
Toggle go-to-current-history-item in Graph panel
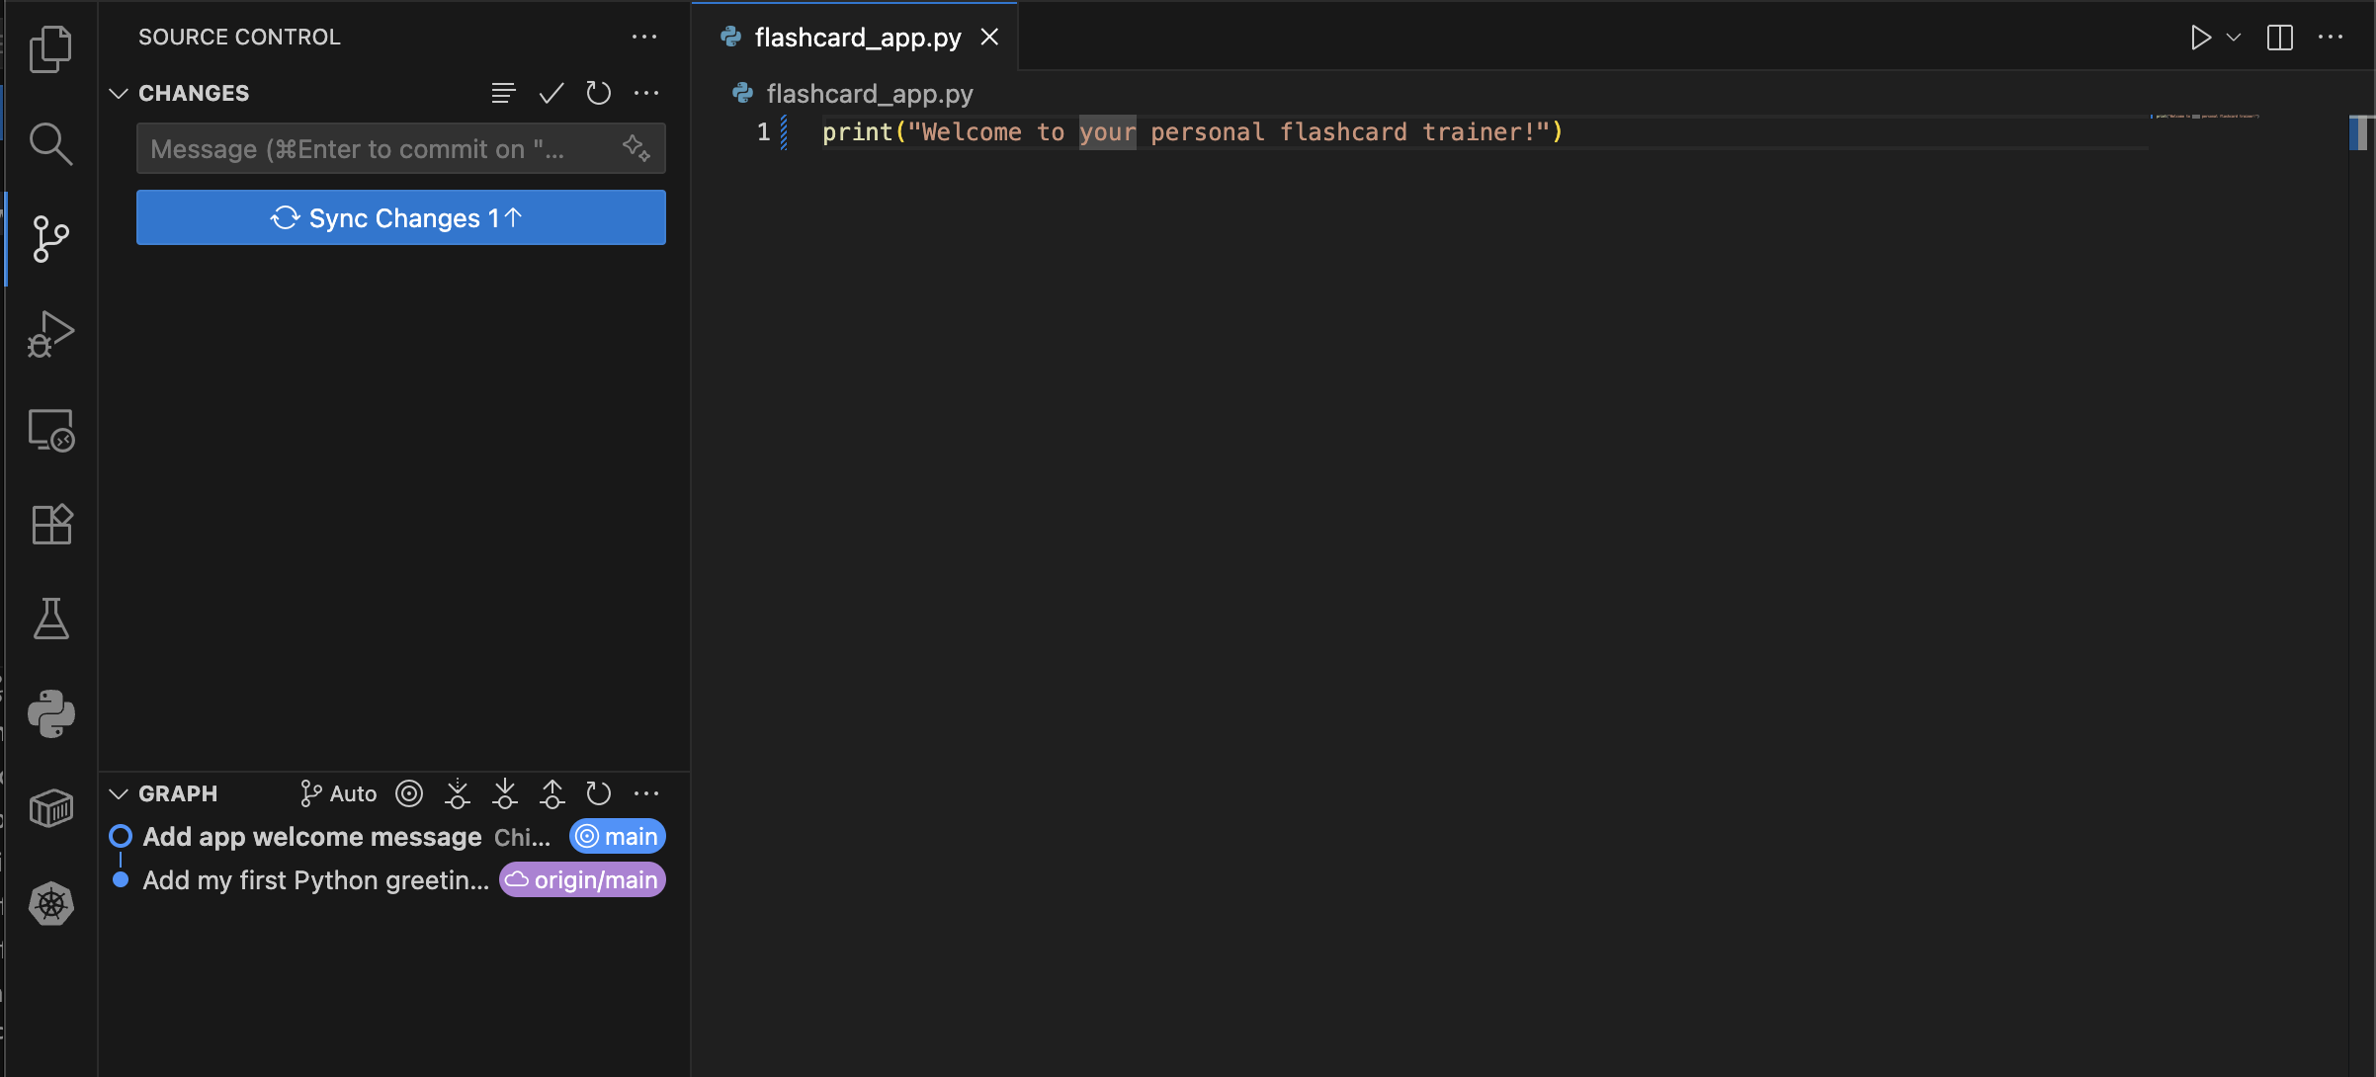pos(408,792)
